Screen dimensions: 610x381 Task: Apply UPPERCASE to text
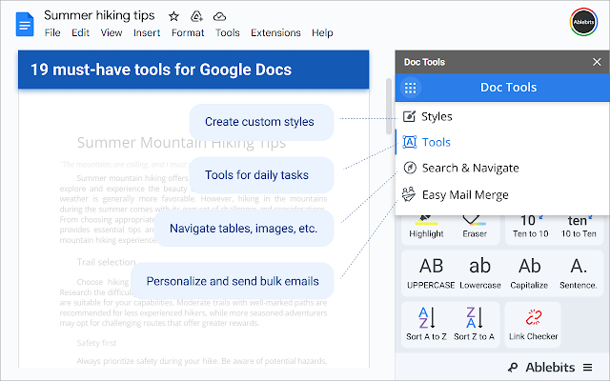(431, 273)
